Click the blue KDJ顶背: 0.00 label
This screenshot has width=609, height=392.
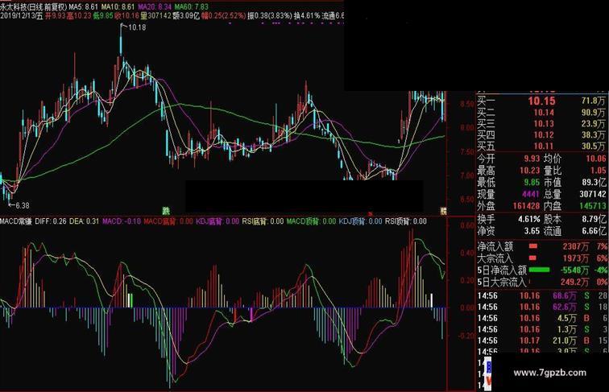pyautogui.click(x=360, y=221)
